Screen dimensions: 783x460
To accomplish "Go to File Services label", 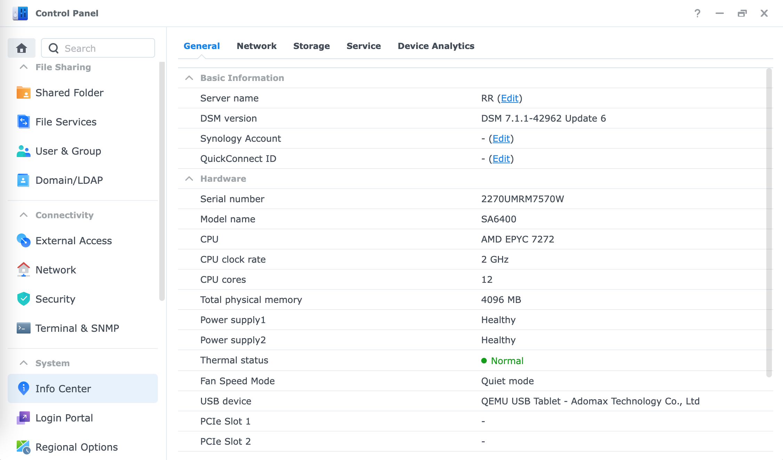I will pyautogui.click(x=66, y=122).
